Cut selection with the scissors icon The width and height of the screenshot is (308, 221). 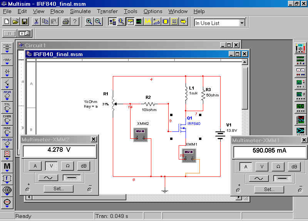(36, 22)
